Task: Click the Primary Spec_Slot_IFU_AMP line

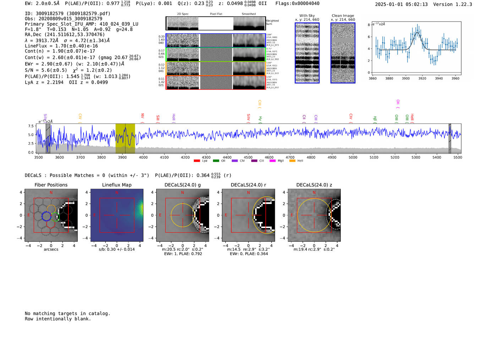Action: tap(82, 24)
